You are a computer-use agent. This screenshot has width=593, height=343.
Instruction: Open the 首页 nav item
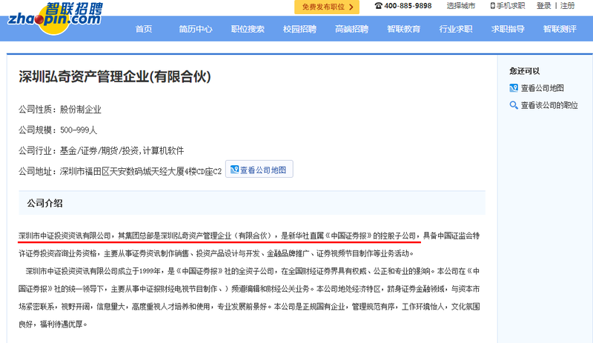pyautogui.click(x=144, y=29)
